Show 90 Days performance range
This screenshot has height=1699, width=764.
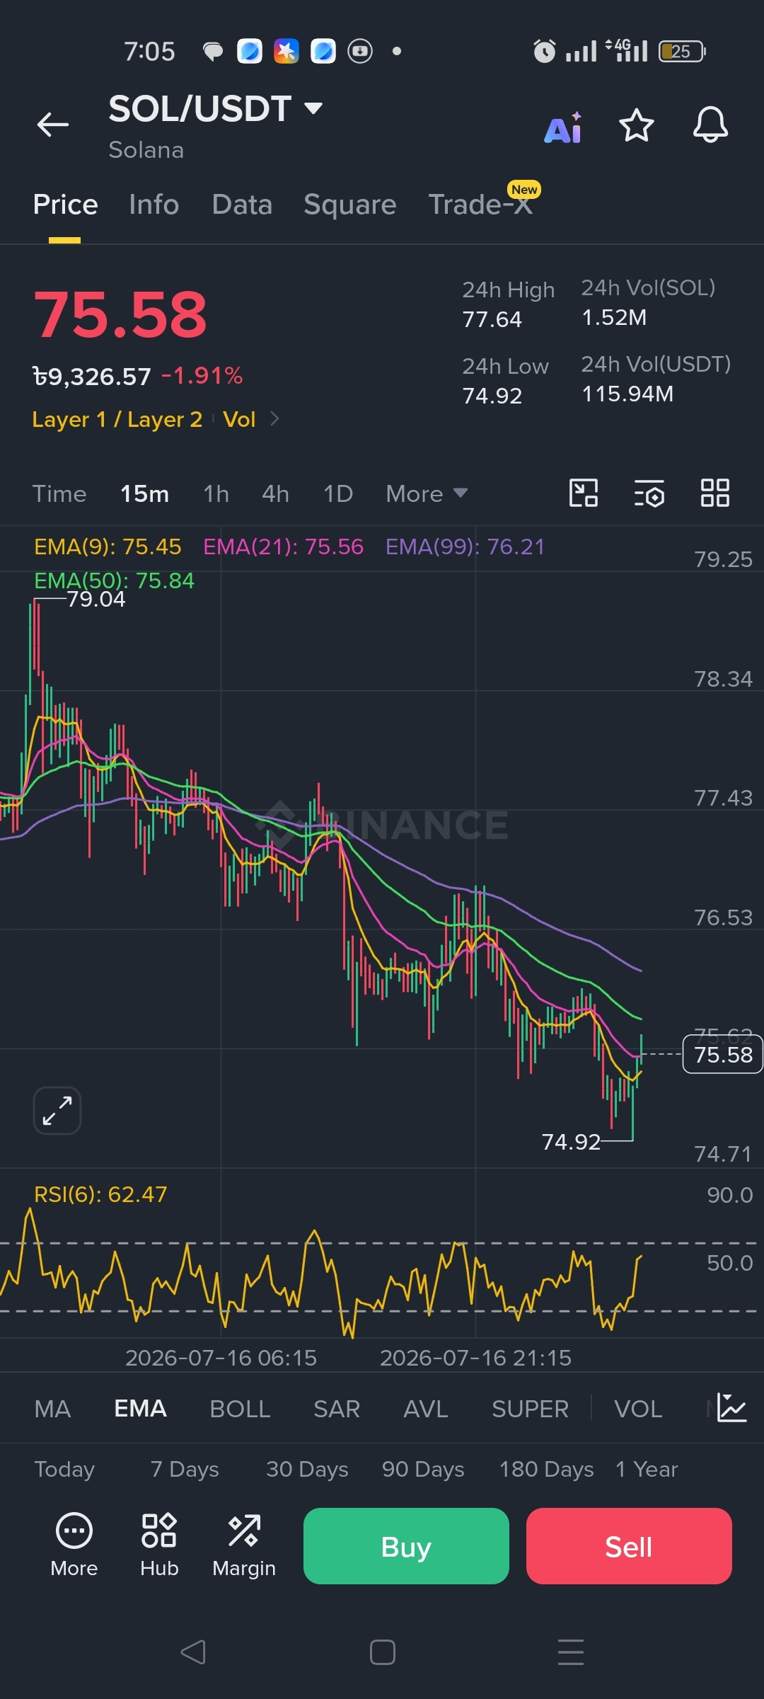[423, 1469]
